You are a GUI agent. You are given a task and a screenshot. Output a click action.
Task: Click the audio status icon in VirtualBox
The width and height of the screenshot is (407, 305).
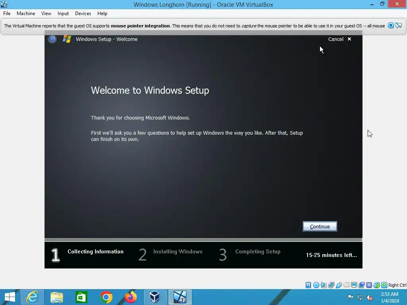[x=324, y=285]
